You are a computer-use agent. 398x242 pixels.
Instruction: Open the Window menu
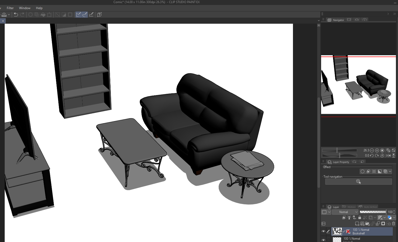pos(25,8)
